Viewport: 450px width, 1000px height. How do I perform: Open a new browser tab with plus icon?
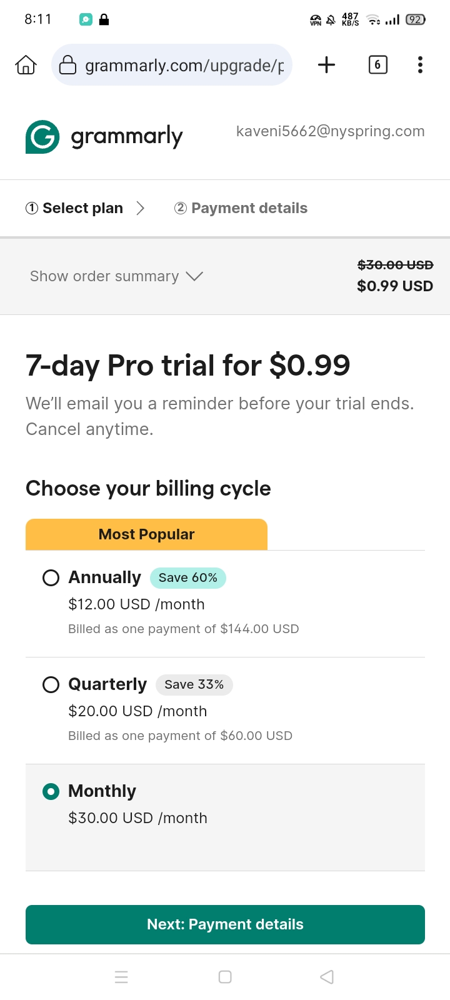pos(326,65)
